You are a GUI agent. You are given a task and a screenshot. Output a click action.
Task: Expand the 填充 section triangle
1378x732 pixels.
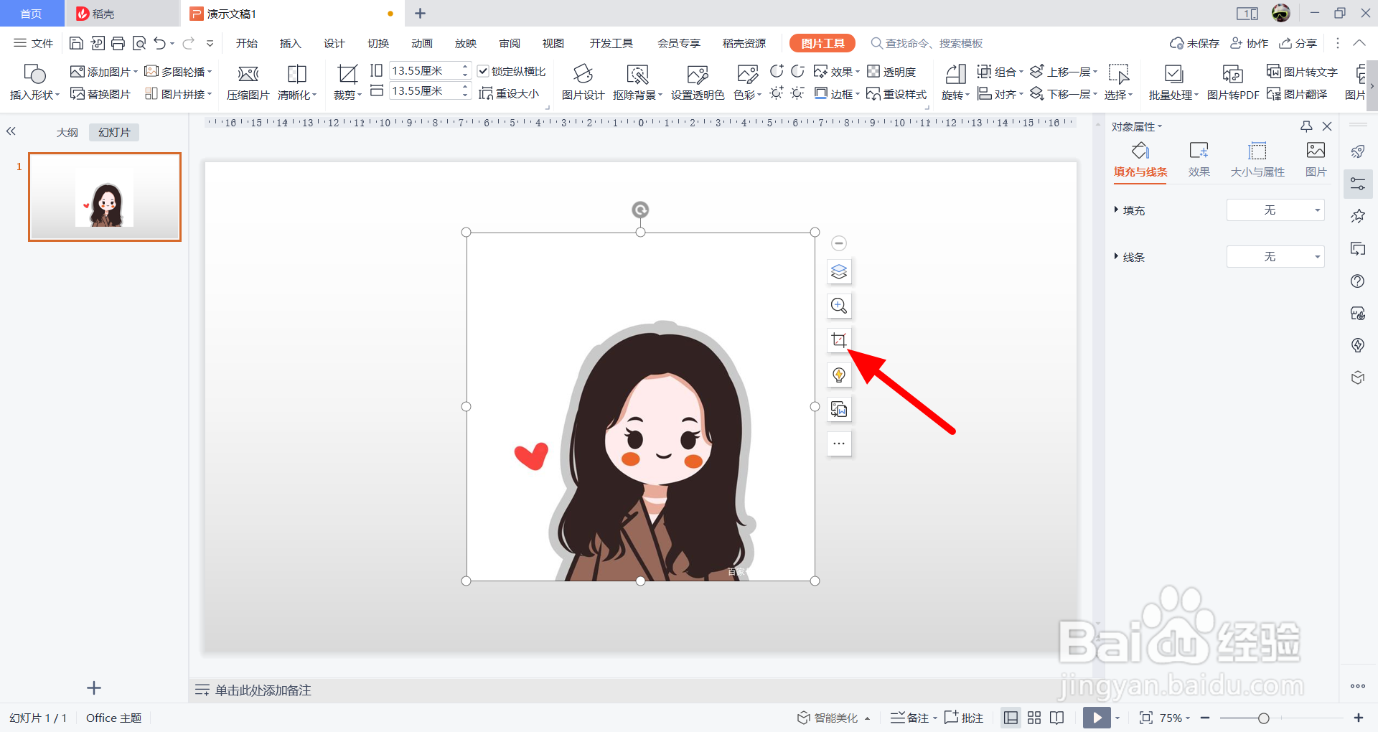click(1116, 210)
